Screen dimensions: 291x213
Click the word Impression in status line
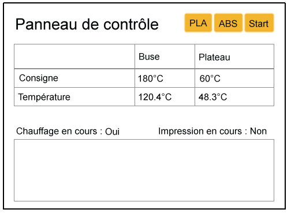181,132
